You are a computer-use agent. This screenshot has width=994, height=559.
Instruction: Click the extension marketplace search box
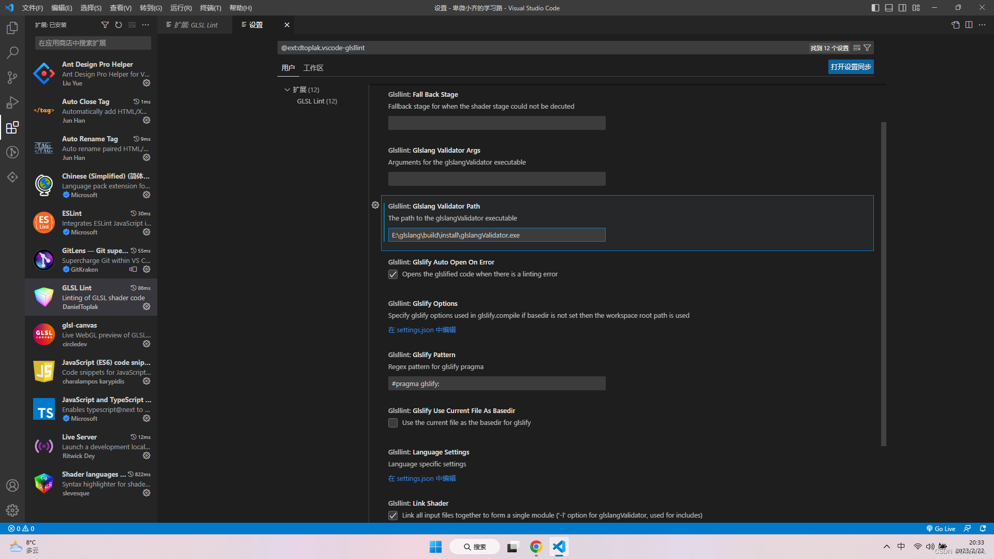93,43
